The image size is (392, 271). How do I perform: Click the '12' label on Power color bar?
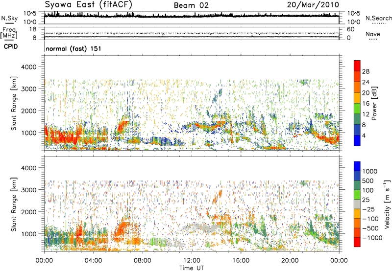(366, 114)
